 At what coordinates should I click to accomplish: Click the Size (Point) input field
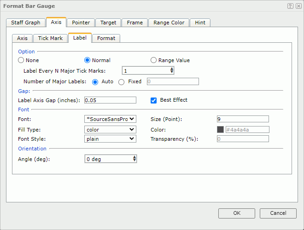click(x=243, y=119)
